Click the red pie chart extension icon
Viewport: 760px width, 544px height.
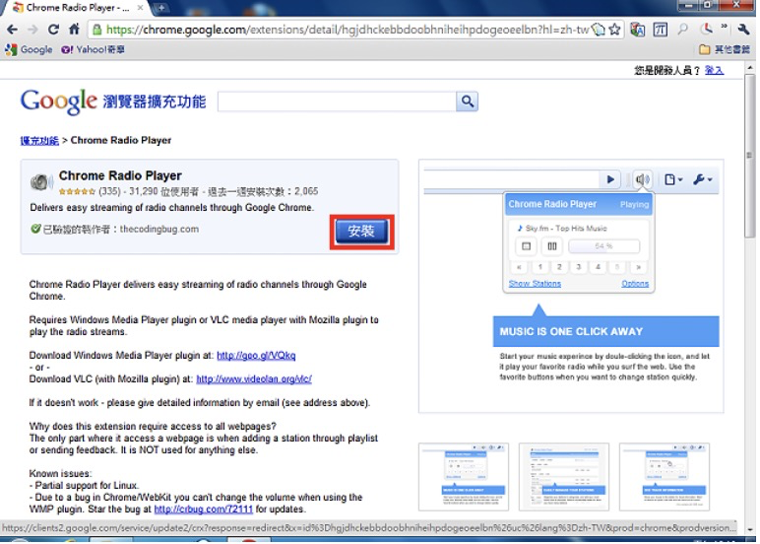[707, 29]
